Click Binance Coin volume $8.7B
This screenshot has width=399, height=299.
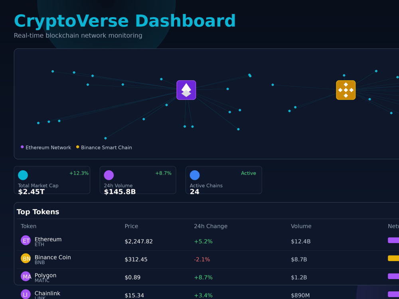[299, 260]
